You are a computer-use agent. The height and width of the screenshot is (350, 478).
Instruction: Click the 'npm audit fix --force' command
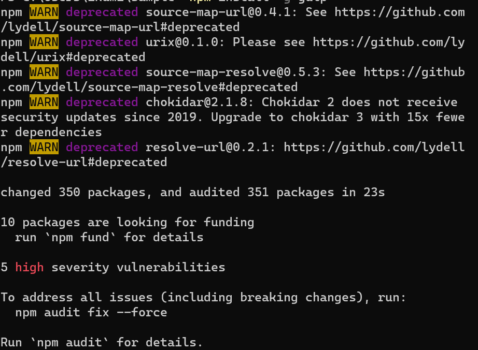(91, 312)
